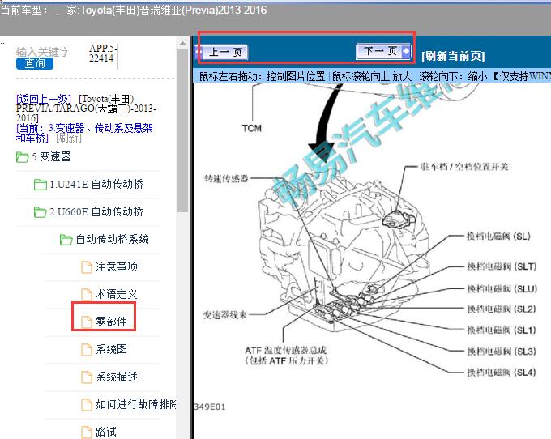This screenshot has width=551, height=439.
Task: Click the sidebar scrollbar up arrow
Action: [183, 43]
